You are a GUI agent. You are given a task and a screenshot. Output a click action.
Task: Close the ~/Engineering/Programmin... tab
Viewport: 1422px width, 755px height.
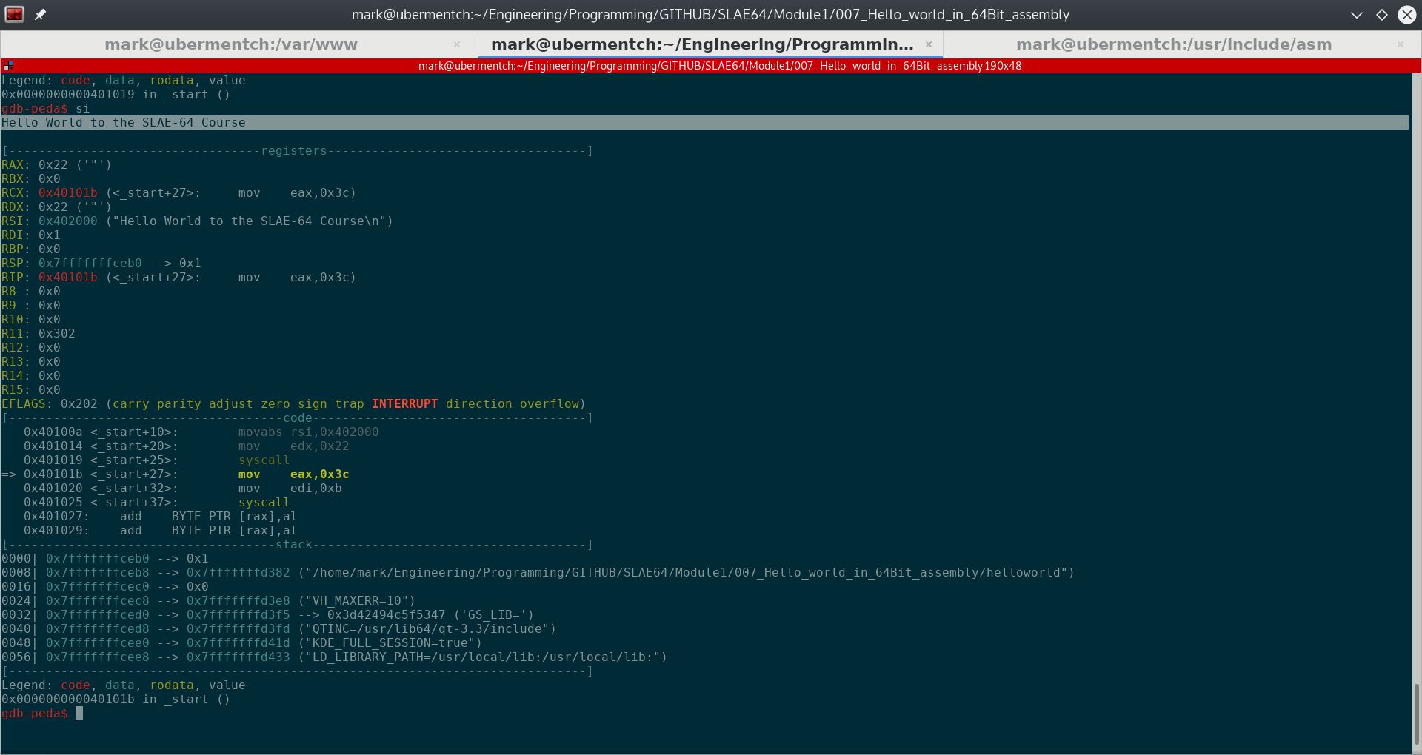tap(929, 44)
